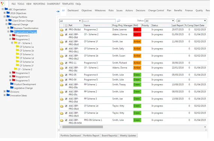
Task: Open folder icon for PRG-09-Scheme 1 row
Action: tap(62, 120)
